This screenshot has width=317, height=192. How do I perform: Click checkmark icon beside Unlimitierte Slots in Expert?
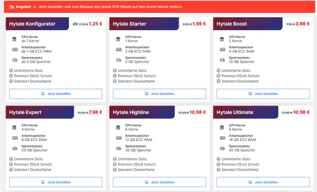pos(11,159)
